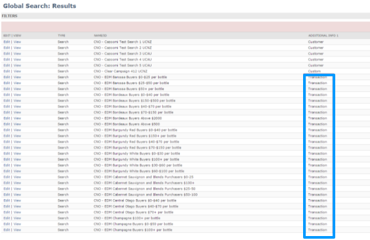The height and width of the screenshot is (240, 370).
Task: Edit Cazoomi Test Search 1 UCNZ
Action: (x=7, y=42)
